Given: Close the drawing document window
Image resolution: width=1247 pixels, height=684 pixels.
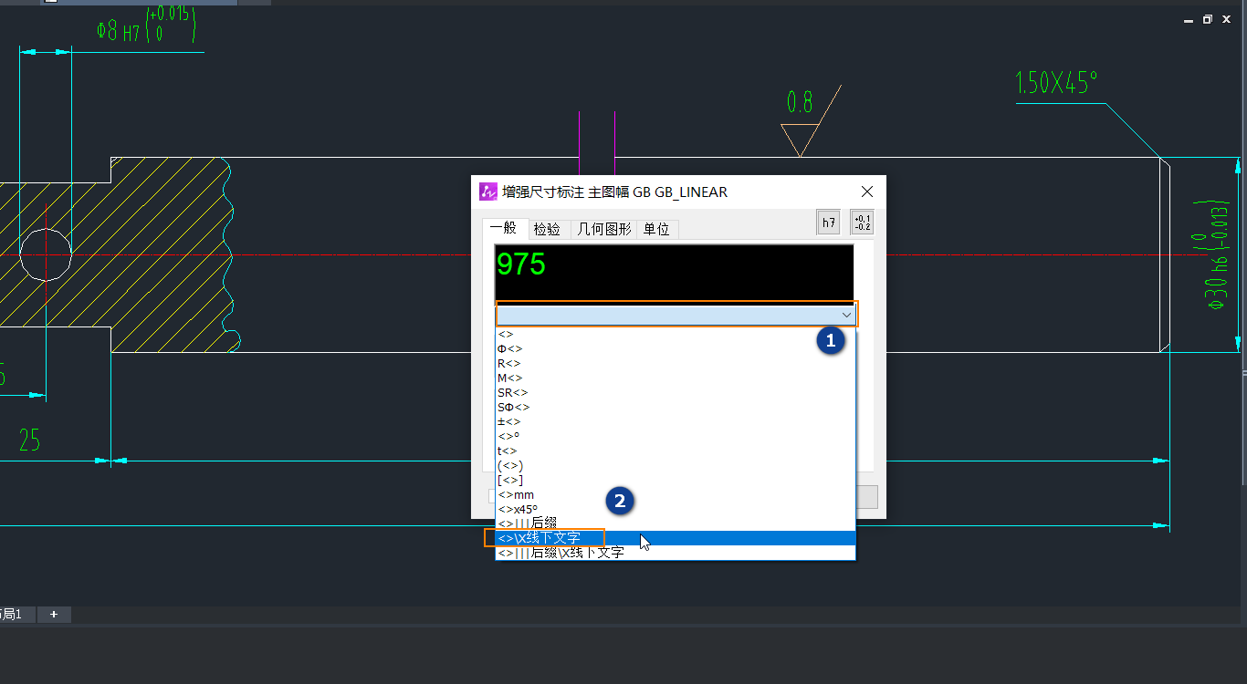Looking at the screenshot, I should point(1226,19).
